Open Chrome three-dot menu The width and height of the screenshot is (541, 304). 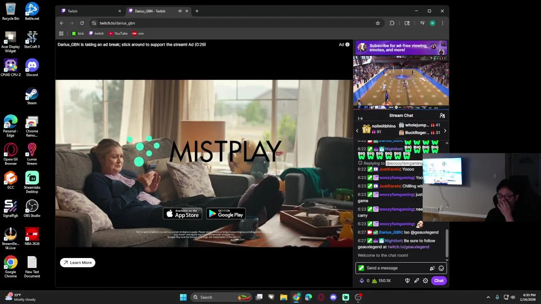[x=443, y=23]
